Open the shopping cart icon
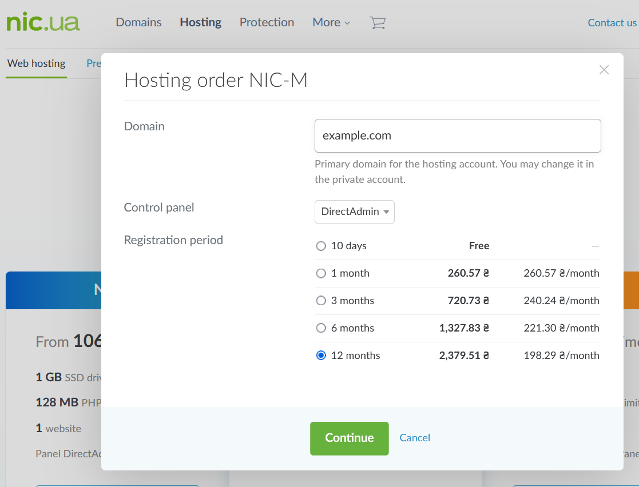 point(378,22)
